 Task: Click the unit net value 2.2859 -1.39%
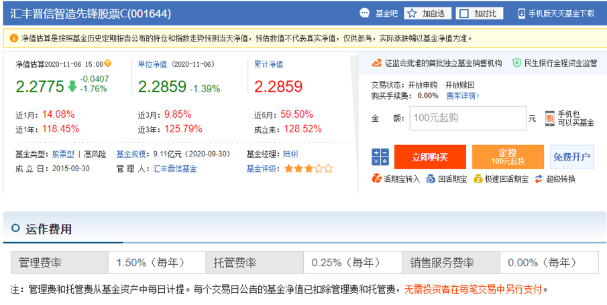(x=179, y=87)
